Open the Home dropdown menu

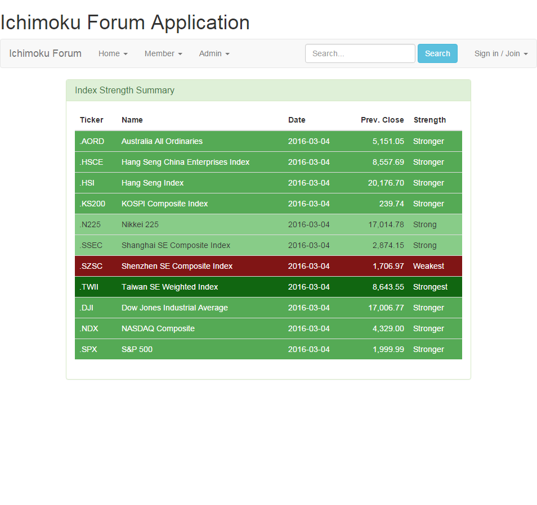(x=113, y=53)
